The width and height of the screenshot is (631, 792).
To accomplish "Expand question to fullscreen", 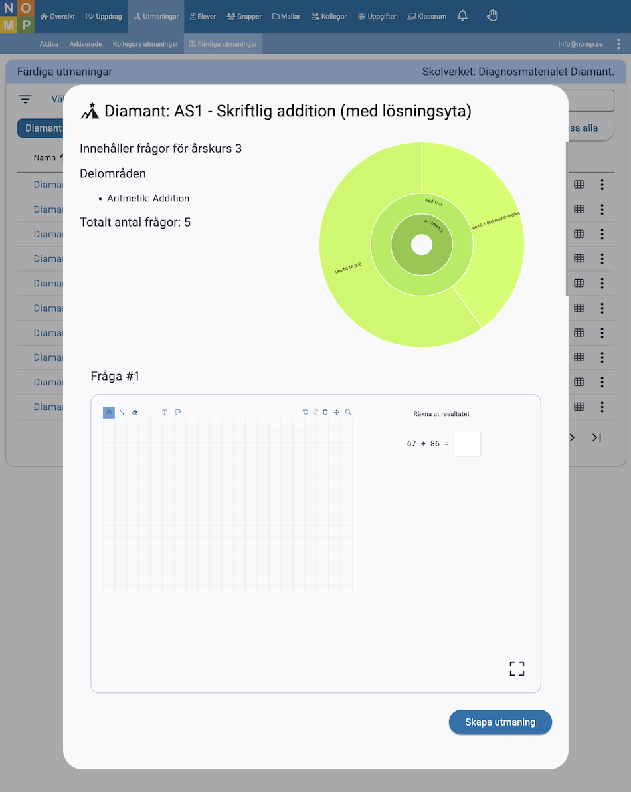I will pyautogui.click(x=517, y=669).
